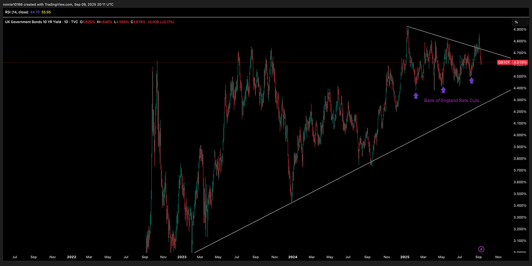This screenshot has width=532, height=266.
Task: Select the 2023 label on the time axis
Action: pyautogui.click(x=182, y=257)
